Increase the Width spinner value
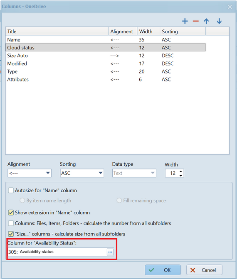The image size is (237, 279). coord(181,171)
